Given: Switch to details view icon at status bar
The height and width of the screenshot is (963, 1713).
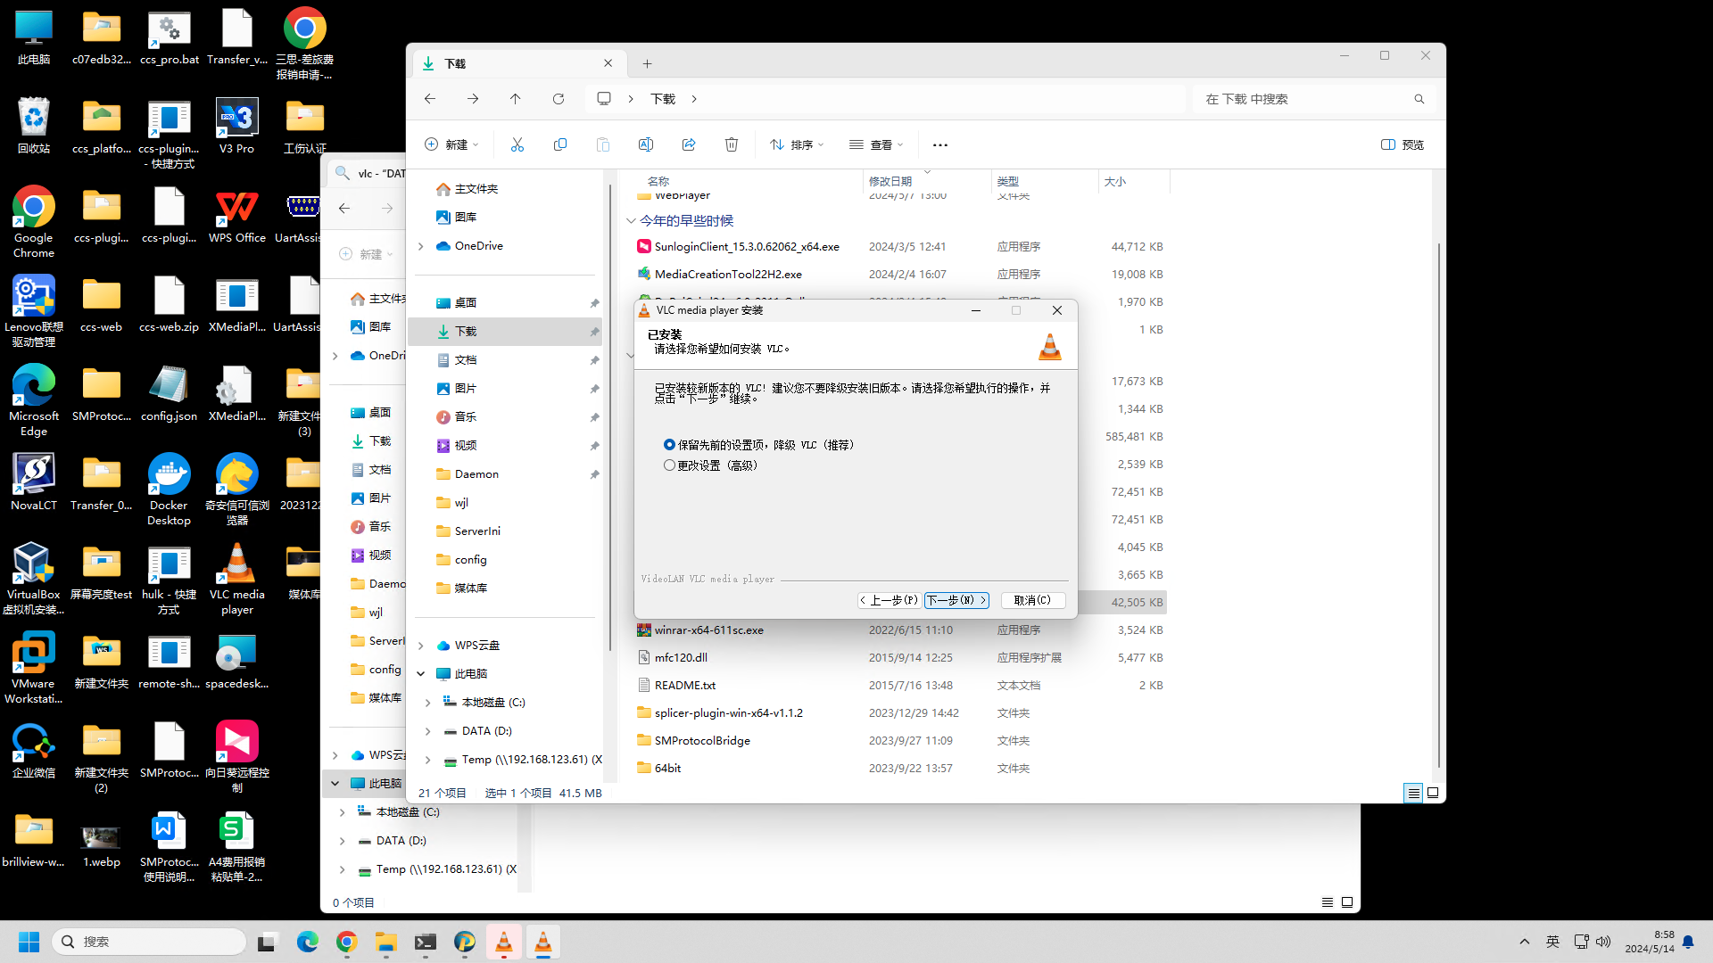Looking at the screenshot, I should click(x=1413, y=793).
